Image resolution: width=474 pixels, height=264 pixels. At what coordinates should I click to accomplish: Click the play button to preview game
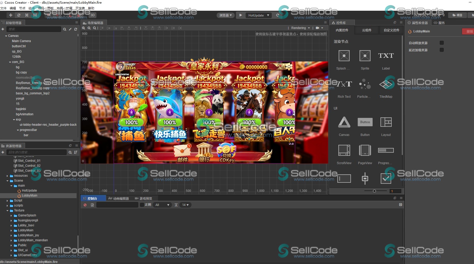240,15
